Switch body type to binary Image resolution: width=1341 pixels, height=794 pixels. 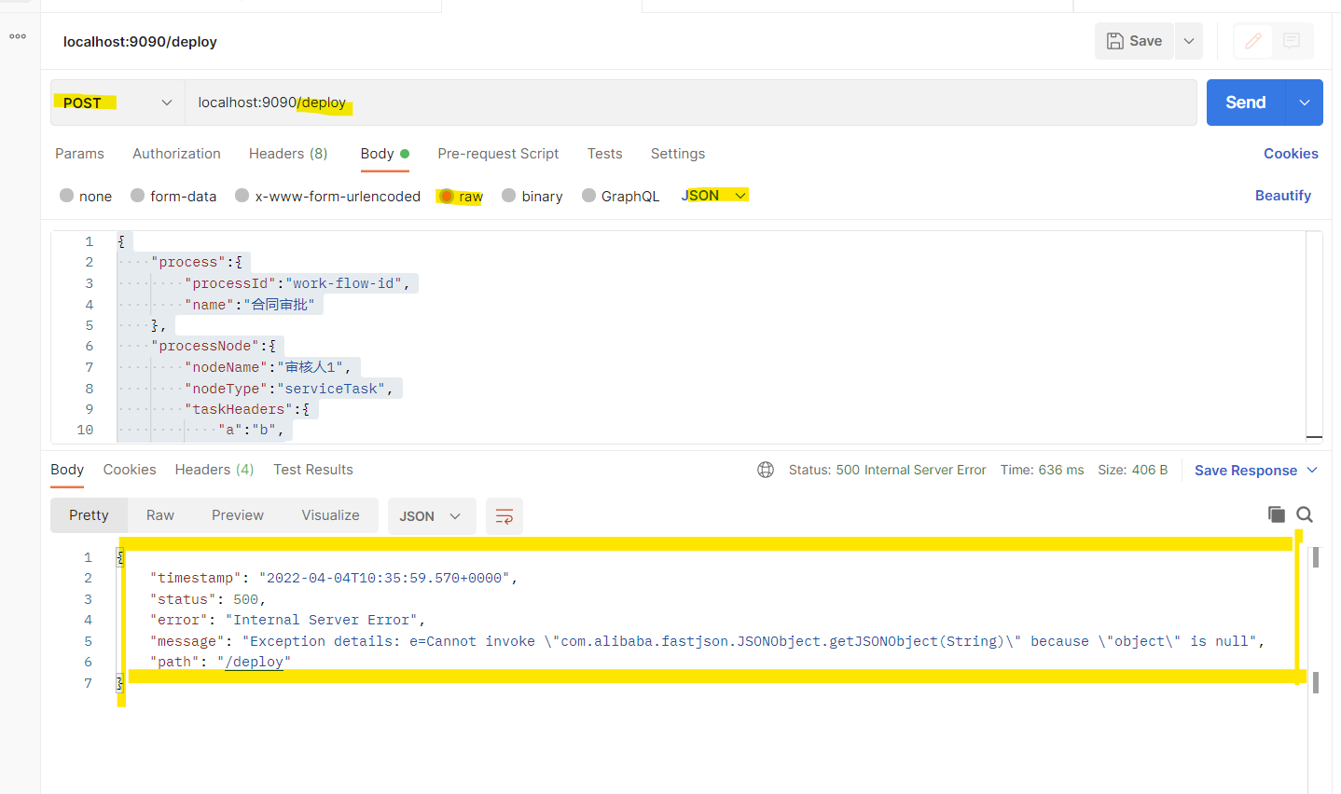(532, 196)
